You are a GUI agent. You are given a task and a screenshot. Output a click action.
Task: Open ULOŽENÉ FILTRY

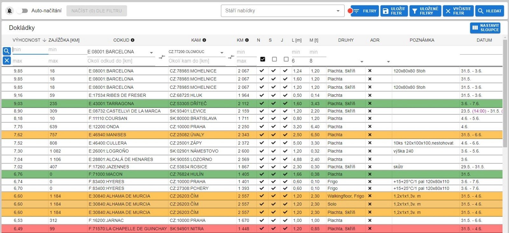425,11
